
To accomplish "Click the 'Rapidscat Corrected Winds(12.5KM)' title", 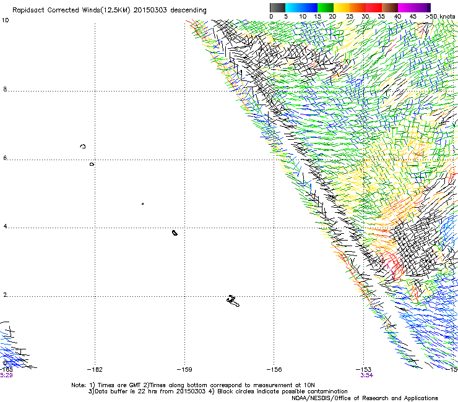I will coord(71,11).
